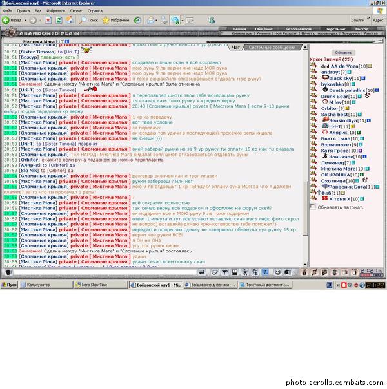
Task: Click the Обновить refresh list button
Action: coord(343,52)
